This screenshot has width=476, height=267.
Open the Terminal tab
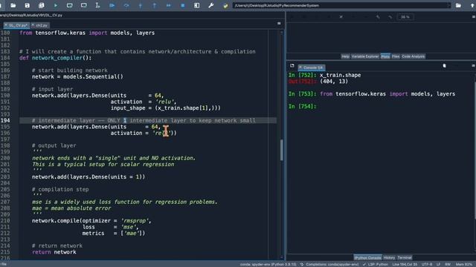[405, 257]
